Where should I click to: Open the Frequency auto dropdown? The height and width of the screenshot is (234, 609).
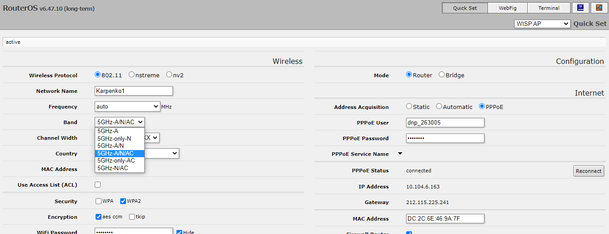coord(127,107)
